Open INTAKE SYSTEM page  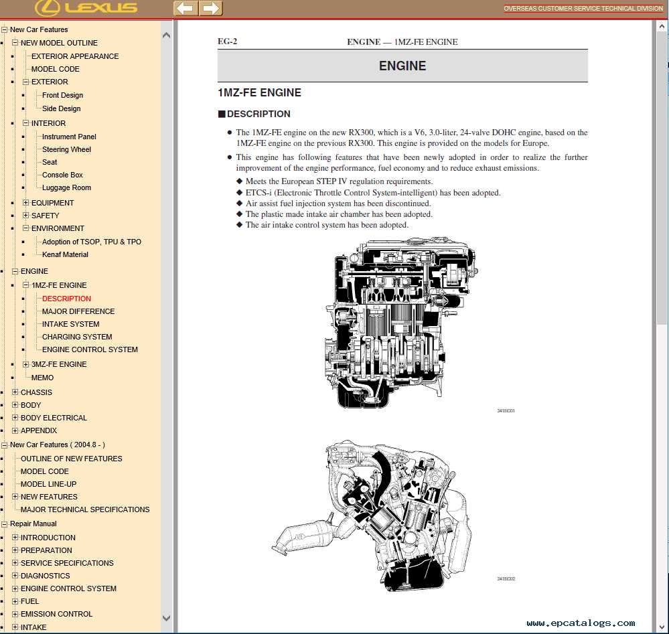(x=70, y=325)
